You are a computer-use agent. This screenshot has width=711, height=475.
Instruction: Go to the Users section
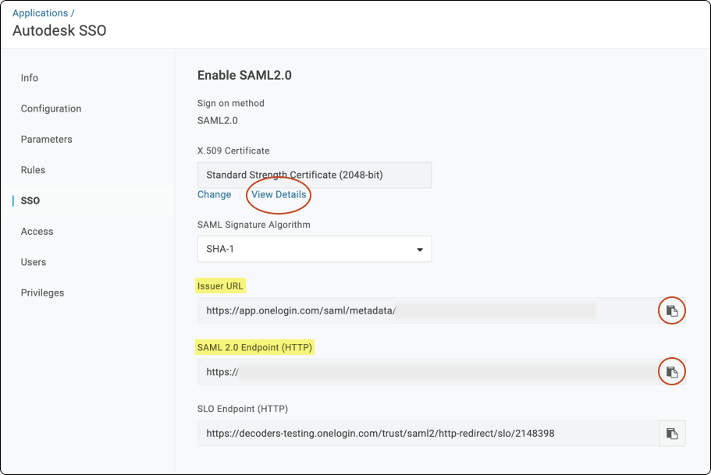(x=33, y=262)
